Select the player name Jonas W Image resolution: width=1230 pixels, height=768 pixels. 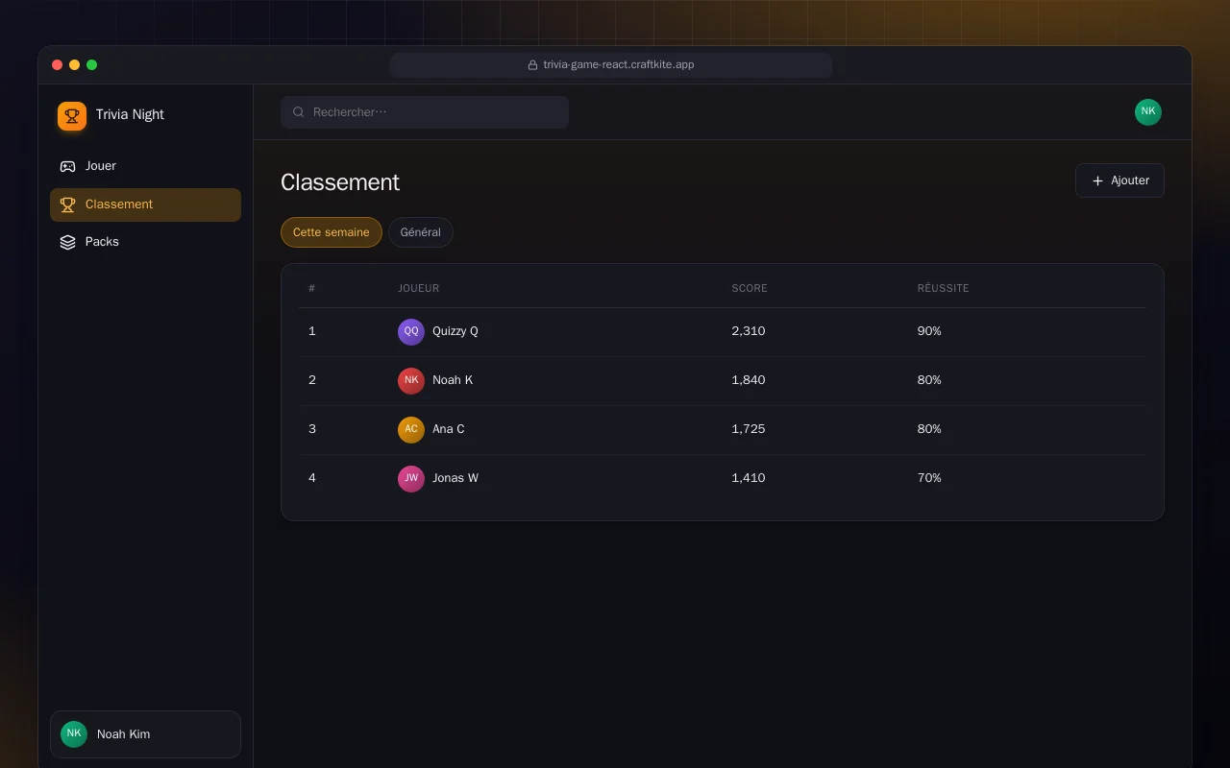455,478
